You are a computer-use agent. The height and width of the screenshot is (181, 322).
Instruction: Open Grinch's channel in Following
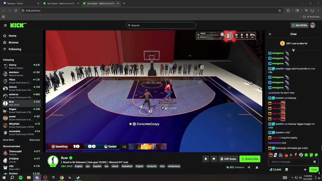[x=21, y=88]
